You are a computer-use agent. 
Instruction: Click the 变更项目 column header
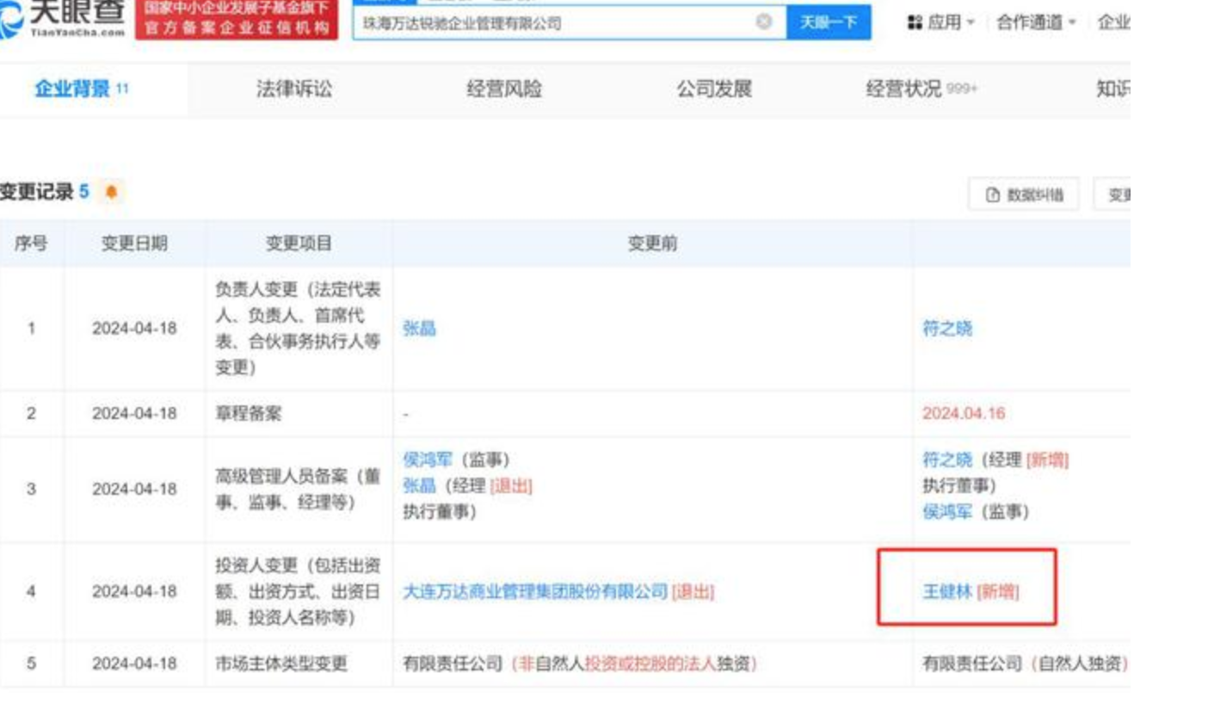299,244
